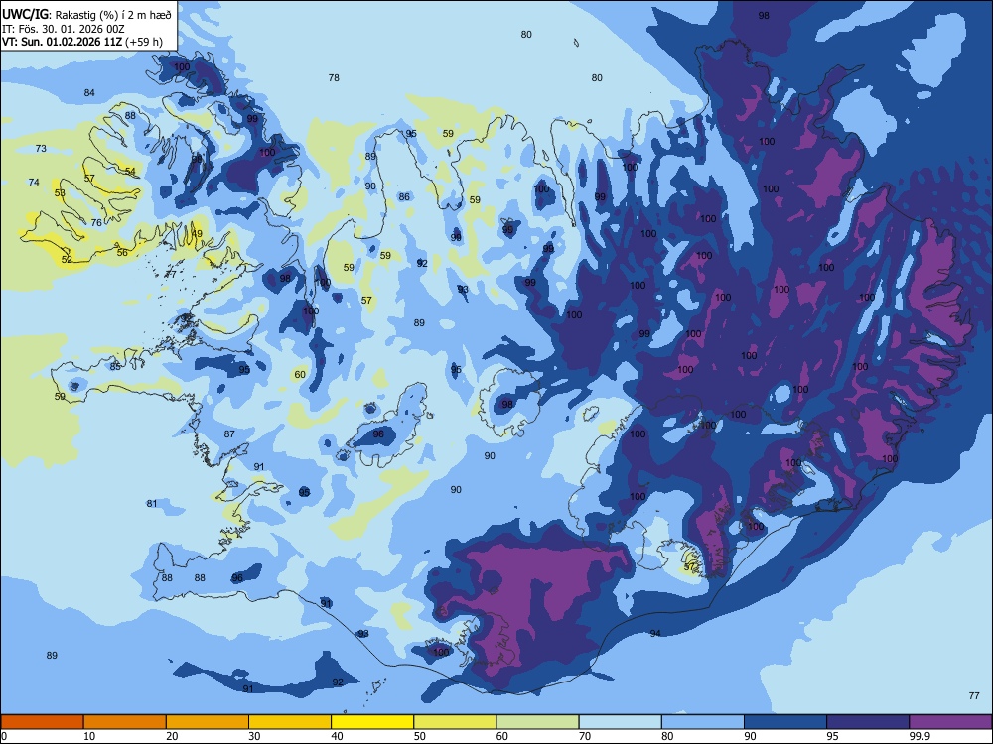Click the map value '94' off the coast
993x744 pixels.
[654, 633]
